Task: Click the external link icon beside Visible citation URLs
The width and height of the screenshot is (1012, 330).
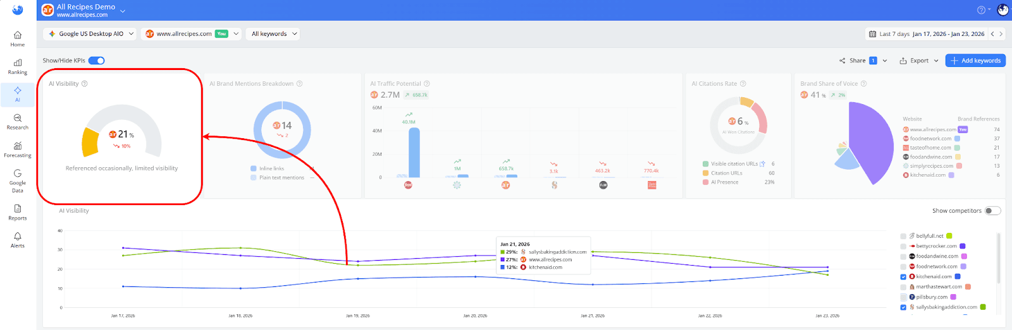Action: [762, 164]
